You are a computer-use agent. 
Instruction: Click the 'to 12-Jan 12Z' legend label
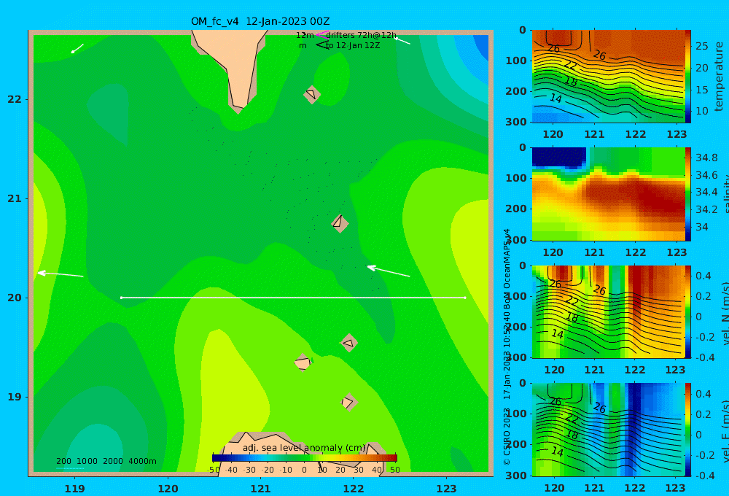coord(352,46)
